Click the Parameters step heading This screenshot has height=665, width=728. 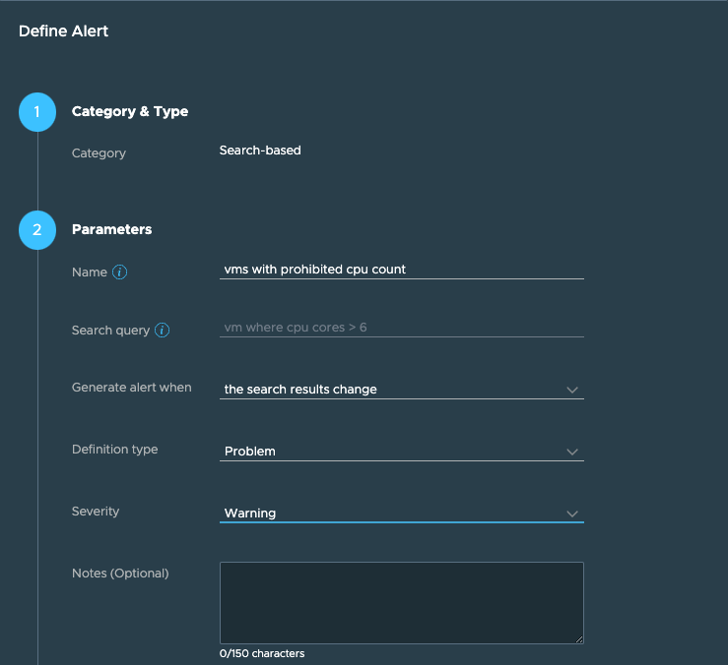coord(112,229)
